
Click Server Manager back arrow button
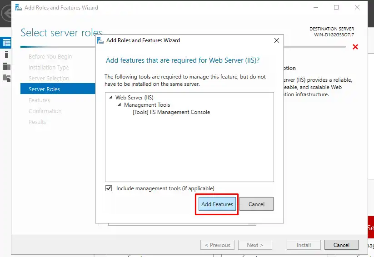point(7,13)
